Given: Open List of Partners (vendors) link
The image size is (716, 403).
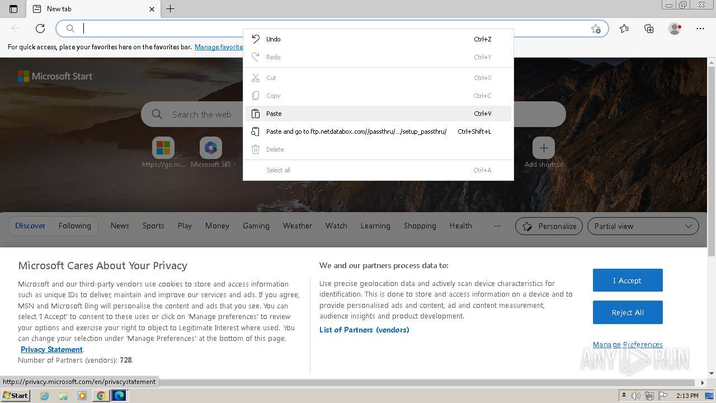Looking at the screenshot, I should (x=364, y=330).
